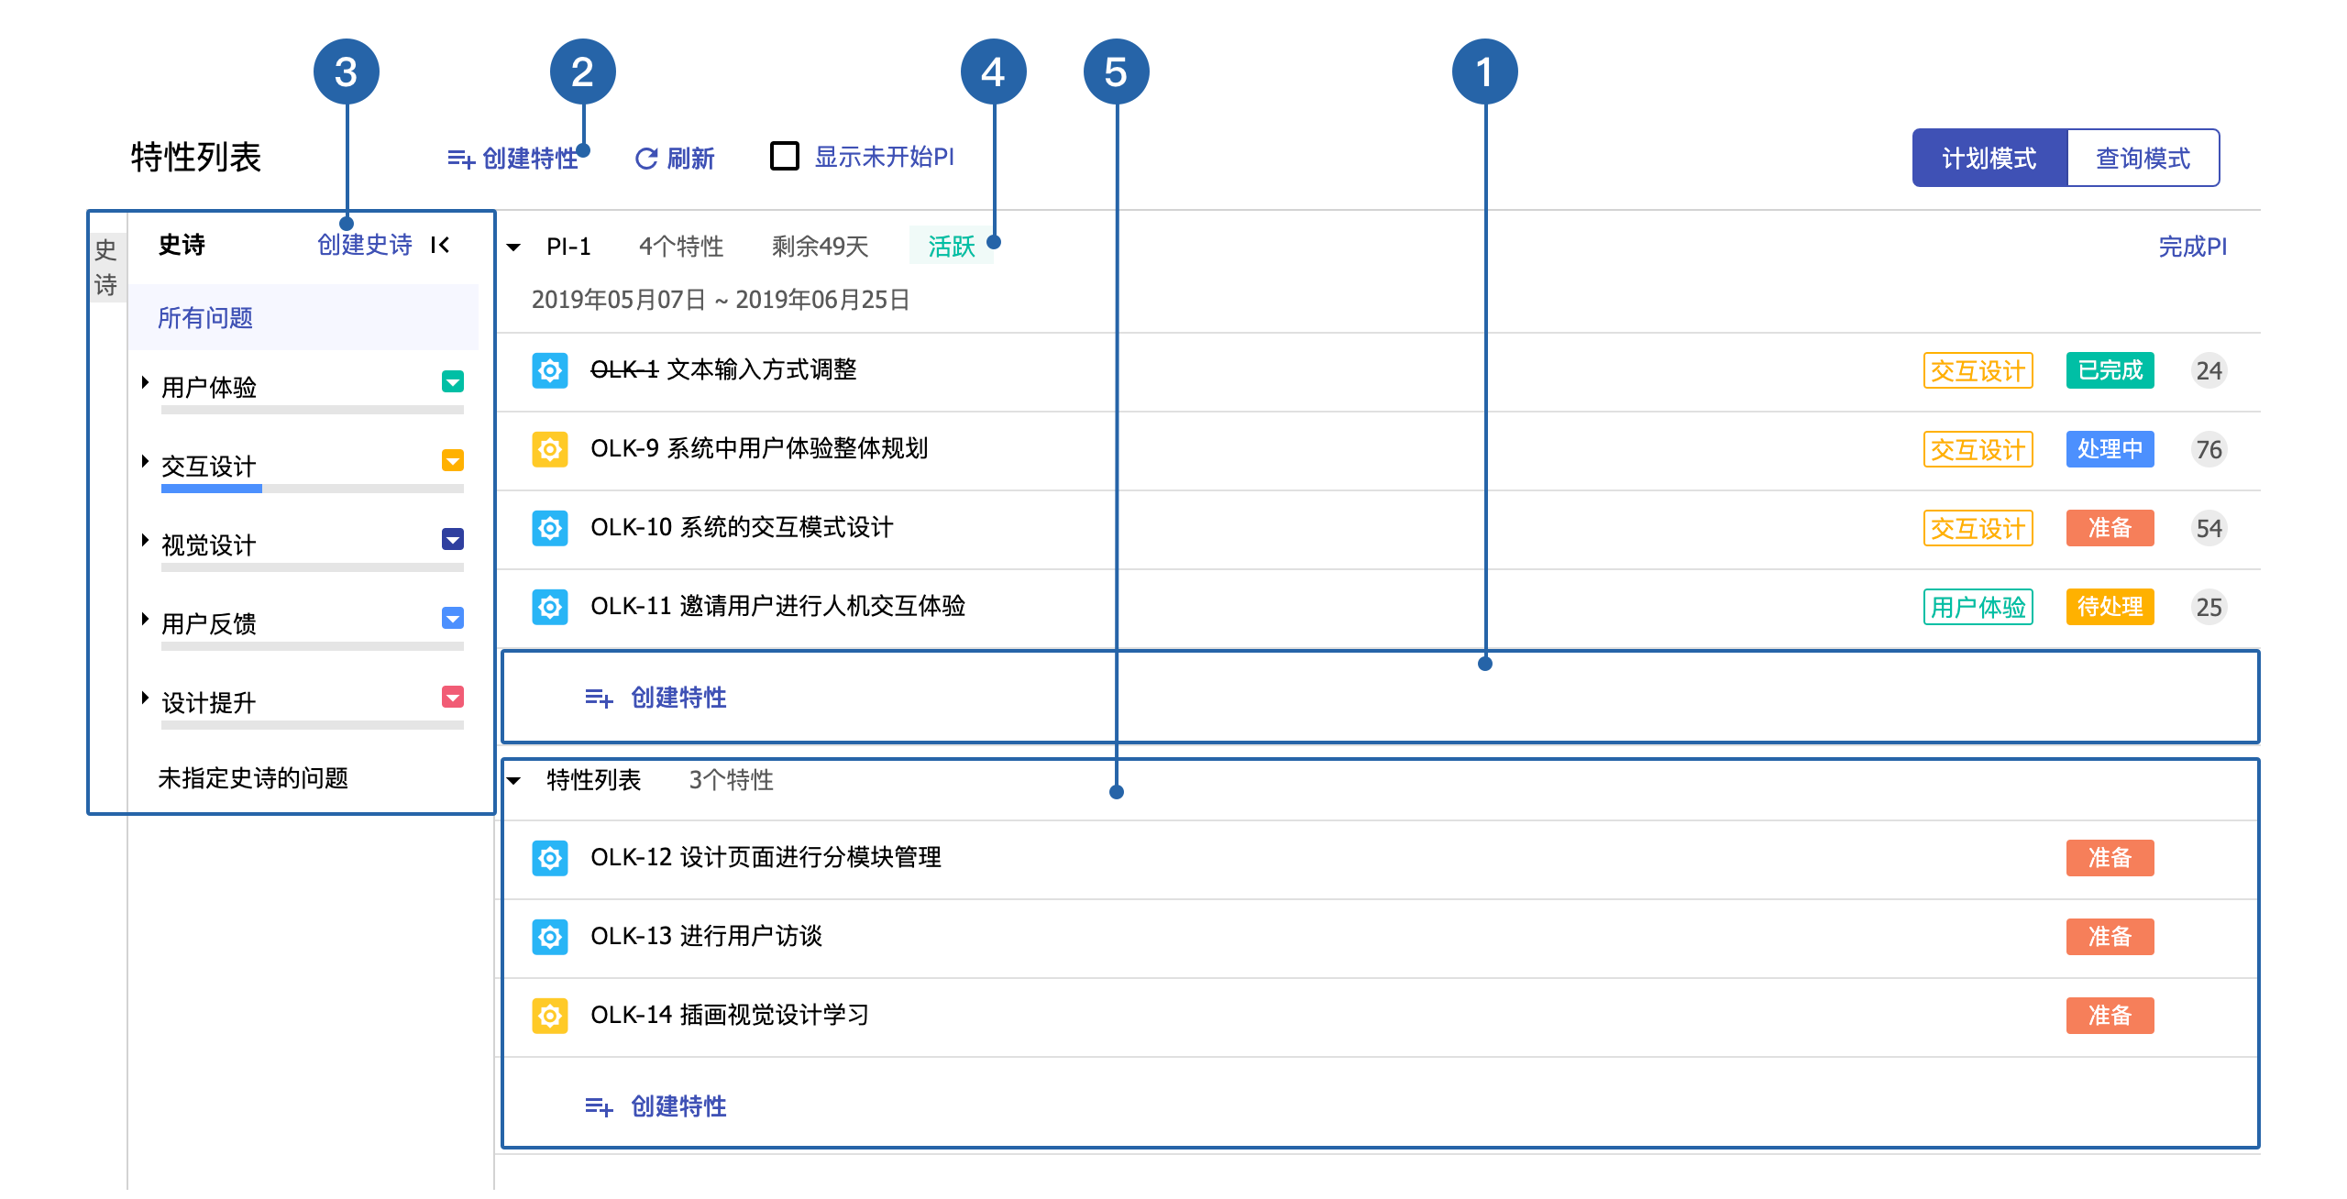2347x1199 pixels.
Task: Open issue OLK-10 系统的交互模式设计
Action: click(x=742, y=527)
